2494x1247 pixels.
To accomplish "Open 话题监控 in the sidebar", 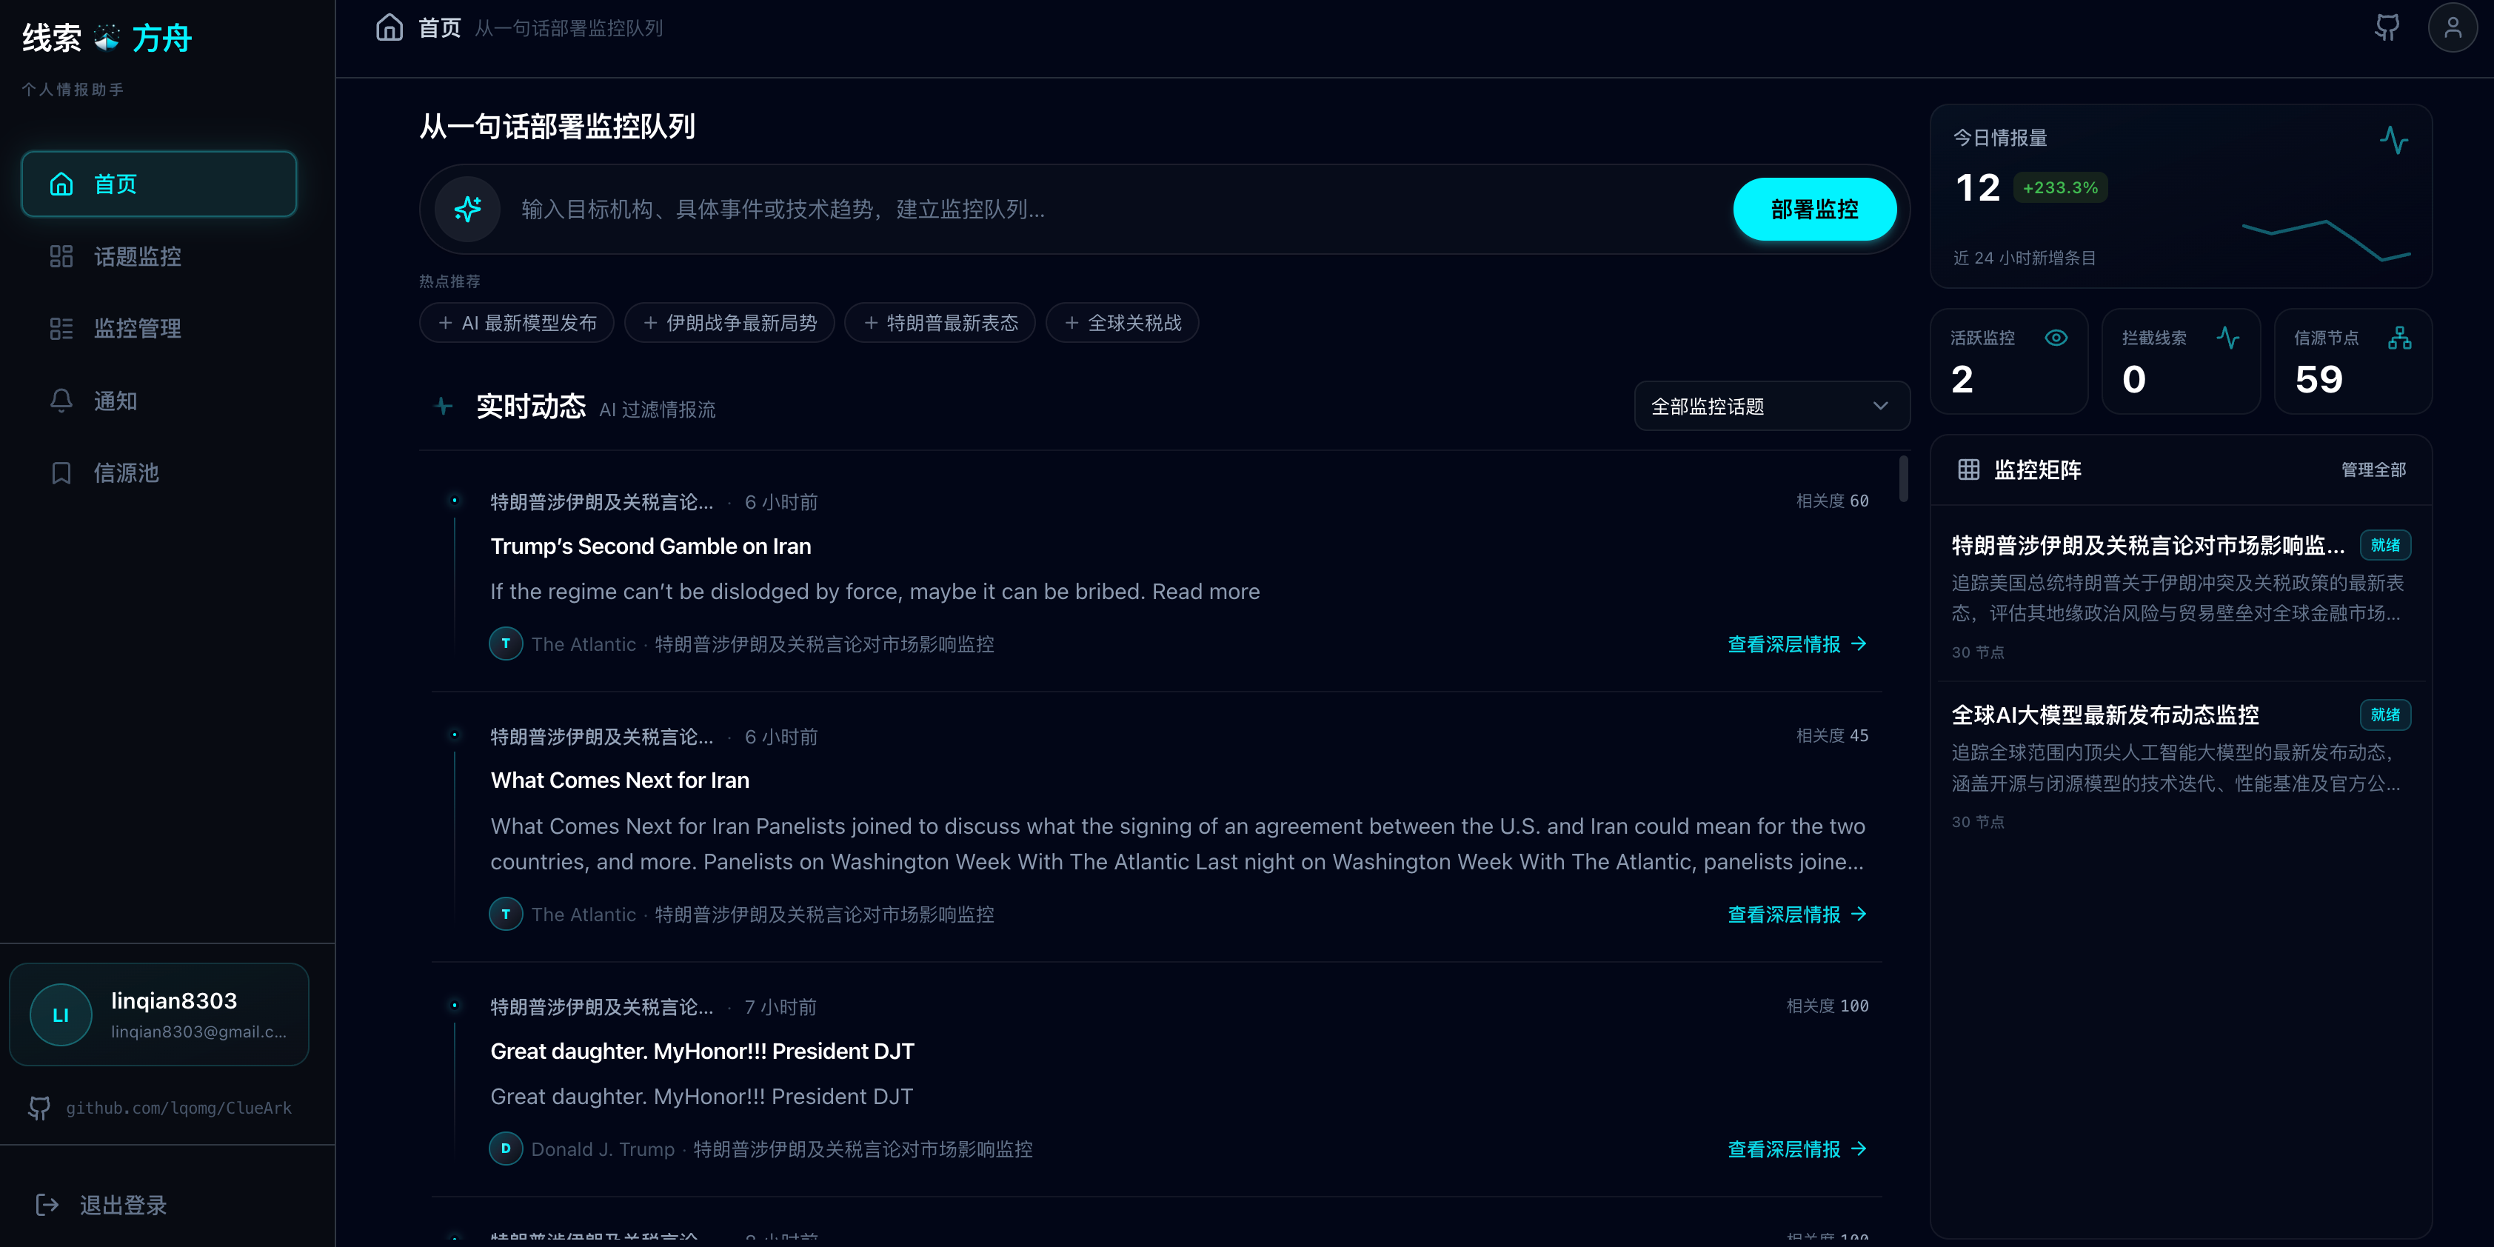I will (158, 256).
